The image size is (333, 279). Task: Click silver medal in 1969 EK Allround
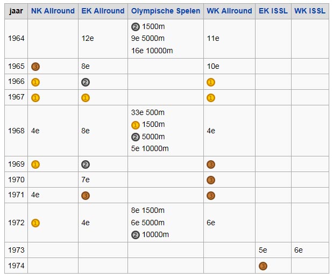(86, 164)
